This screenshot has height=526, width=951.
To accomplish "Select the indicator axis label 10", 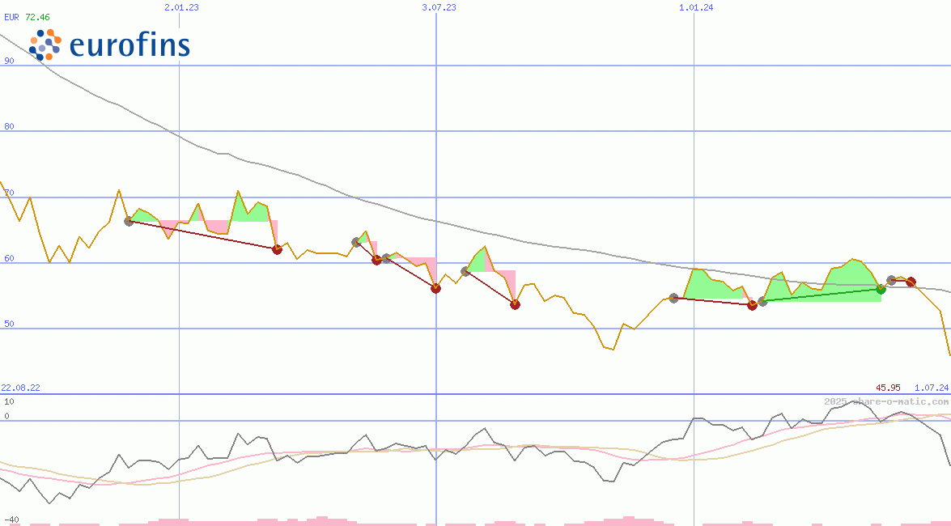I will [9, 401].
